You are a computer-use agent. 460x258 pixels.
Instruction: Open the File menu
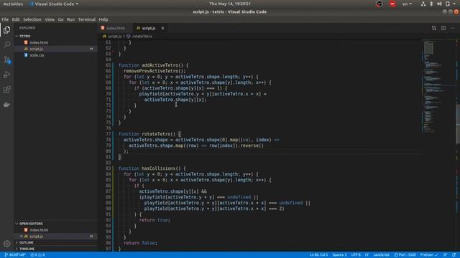click(5, 19)
